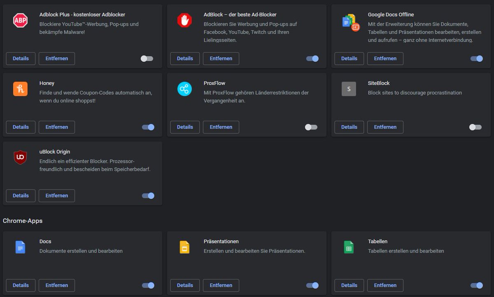Click the 'Google Docs Offline' title
The height and width of the screenshot is (297, 494).
click(x=391, y=14)
